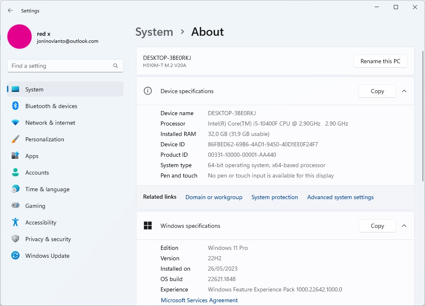Click the Gaming controller icon

pos(15,205)
